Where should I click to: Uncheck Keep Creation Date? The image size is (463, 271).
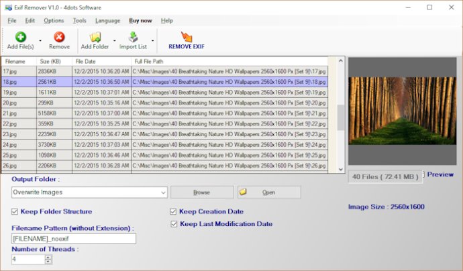[x=173, y=211]
